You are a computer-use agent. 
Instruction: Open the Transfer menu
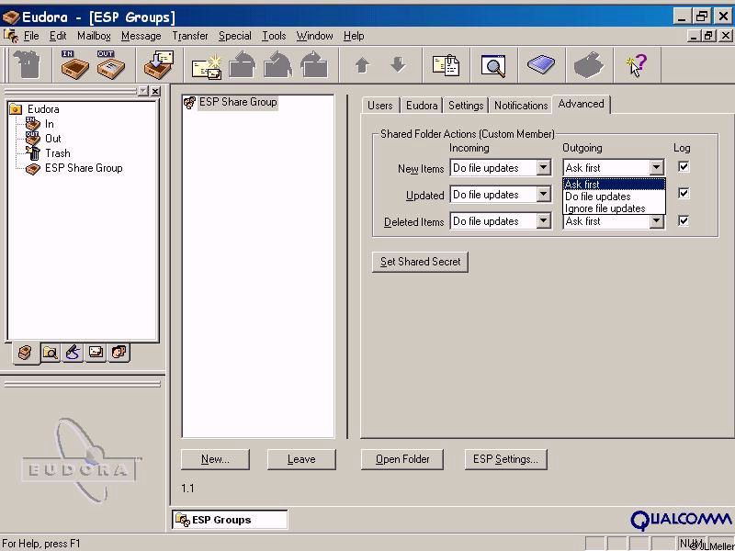(x=190, y=36)
